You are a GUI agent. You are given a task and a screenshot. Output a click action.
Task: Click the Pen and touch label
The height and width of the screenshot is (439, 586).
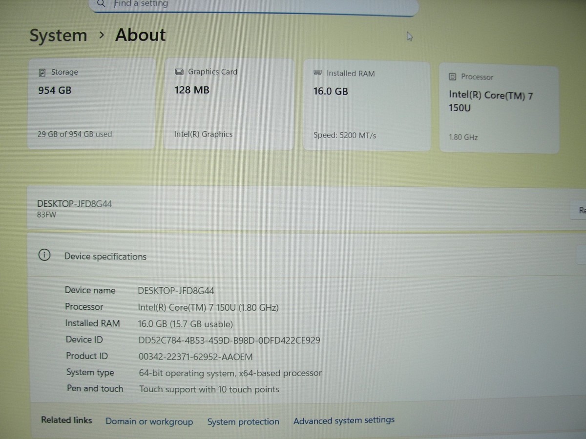[x=95, y=389]
